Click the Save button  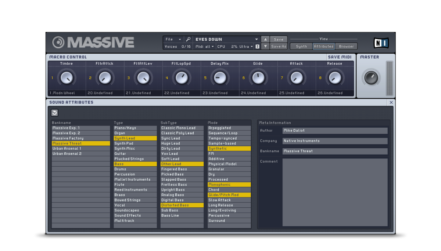click(x=279, y=39)
